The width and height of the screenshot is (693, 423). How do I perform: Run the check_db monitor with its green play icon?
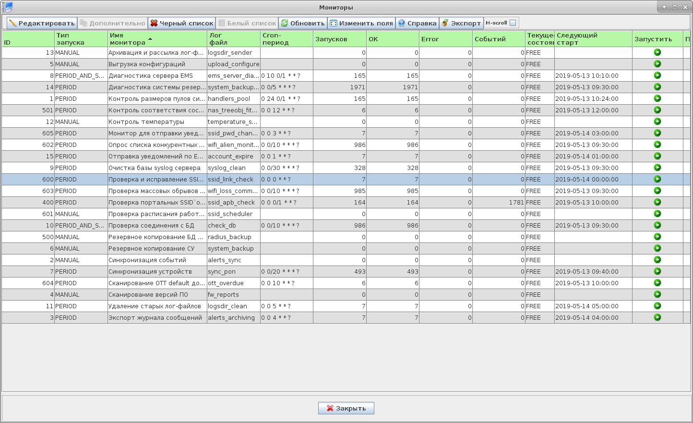(657, 225)
